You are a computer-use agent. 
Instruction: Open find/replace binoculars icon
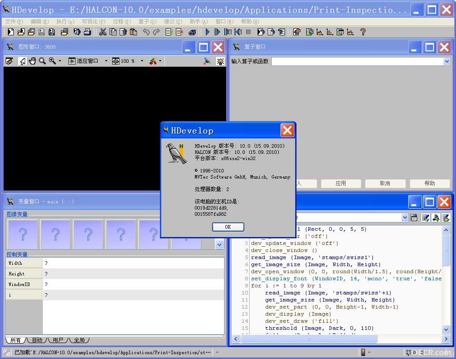tap(192, 32)
